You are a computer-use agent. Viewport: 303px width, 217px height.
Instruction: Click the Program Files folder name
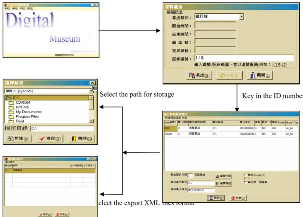pos(27,117)
